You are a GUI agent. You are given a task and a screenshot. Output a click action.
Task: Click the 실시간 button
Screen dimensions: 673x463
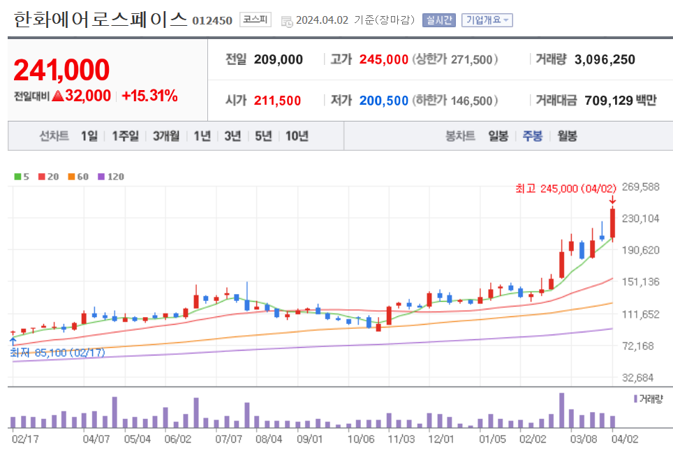click(x=438, y=20)
